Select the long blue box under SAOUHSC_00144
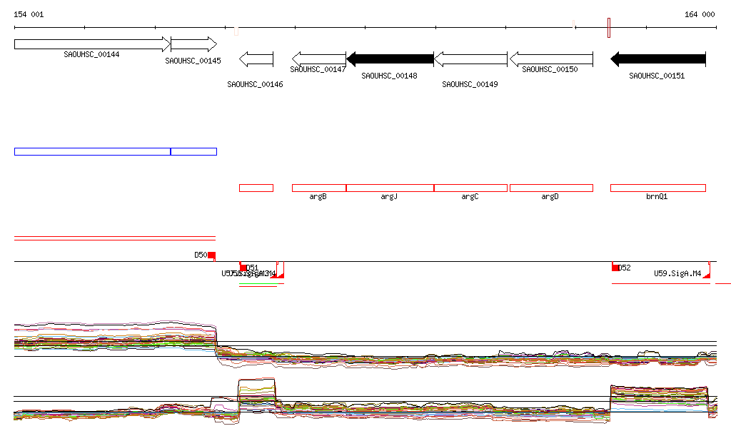 [x=92, y=152]
